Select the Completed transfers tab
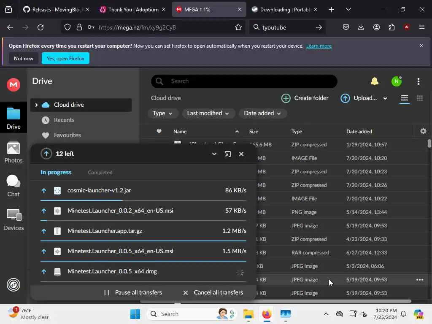The width and height of the screenshot is (432, 324). tap(100, 173)
